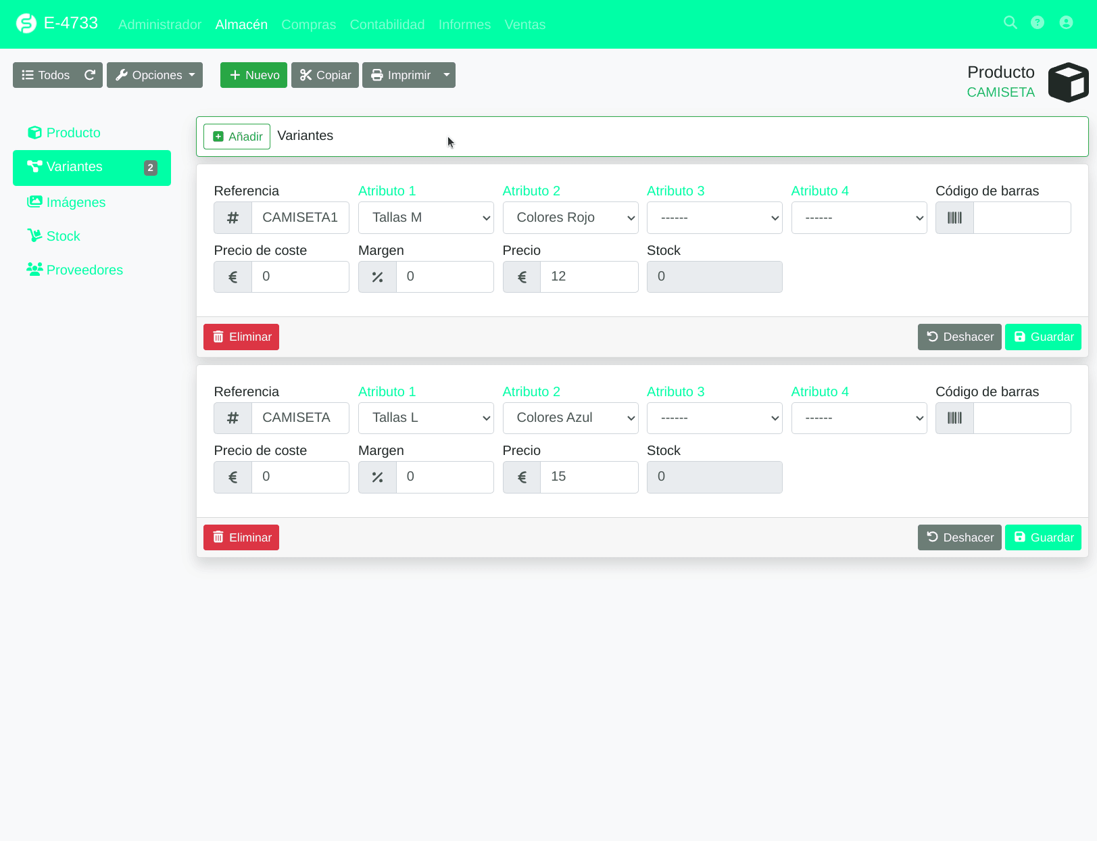Click hash icon beside CAMISETA1 reference
The image size is (1097, 841).
point(233,218)
